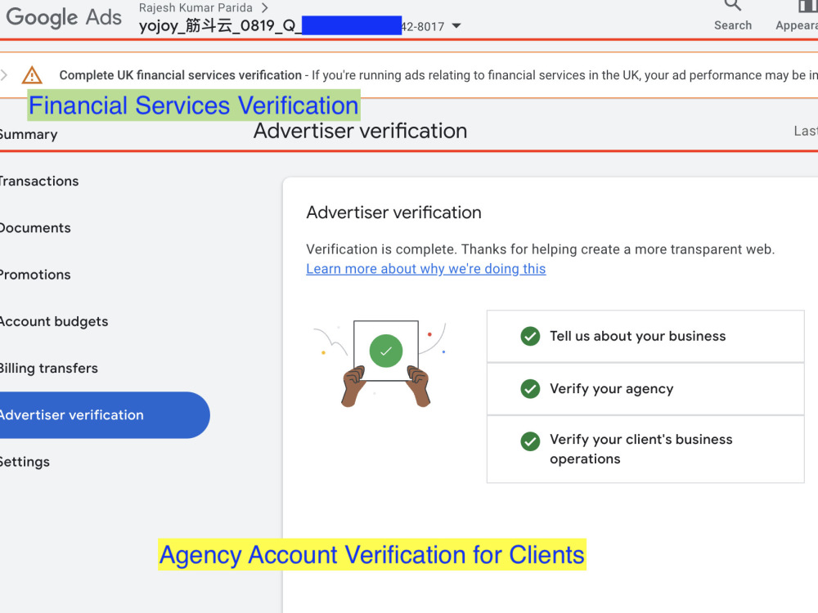Open Settings in the sidebar
Image resolution: width=818 pixels, height=613 pixels.
(x=25, y=462)
